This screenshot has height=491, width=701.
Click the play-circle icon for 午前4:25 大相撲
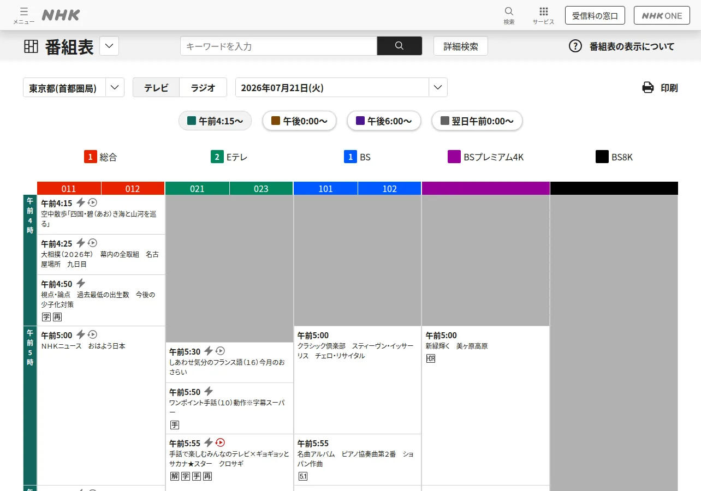(x=93, y=243)
